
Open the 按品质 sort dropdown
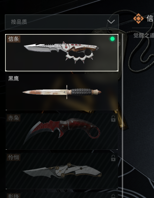tap(62, 22)
